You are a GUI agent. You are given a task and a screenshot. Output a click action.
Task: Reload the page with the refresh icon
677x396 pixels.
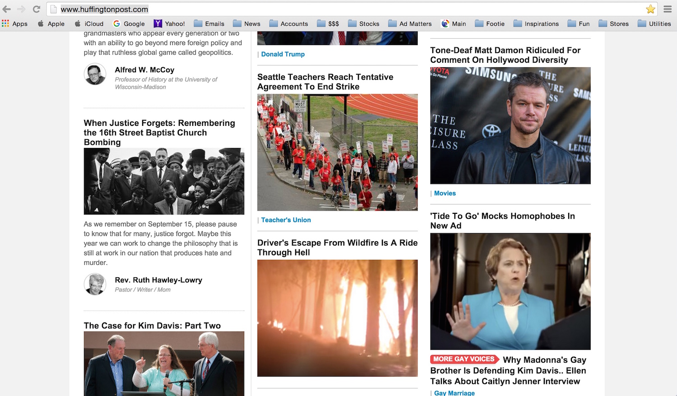pyautogui.click(x=37, y=9)
